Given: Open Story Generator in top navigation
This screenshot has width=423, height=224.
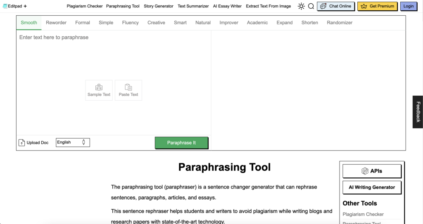Looking at the screenshot, I should [158, 6].
